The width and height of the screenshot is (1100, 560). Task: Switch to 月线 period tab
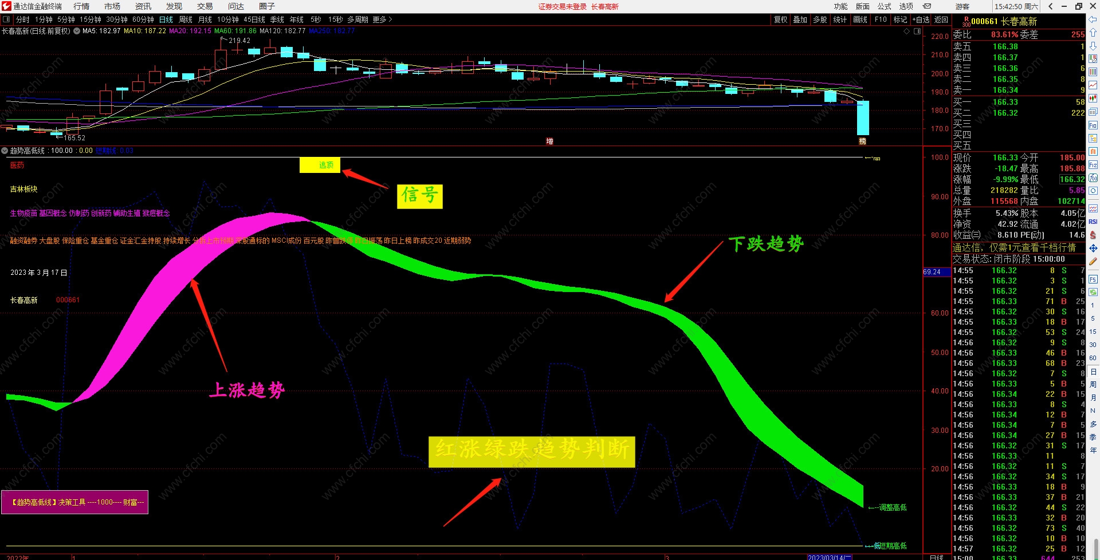pyautogui.click(x=205, y=19)
